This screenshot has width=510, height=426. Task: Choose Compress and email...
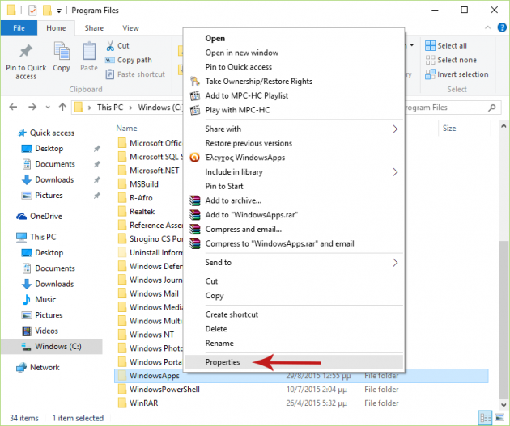click(295, 230)
